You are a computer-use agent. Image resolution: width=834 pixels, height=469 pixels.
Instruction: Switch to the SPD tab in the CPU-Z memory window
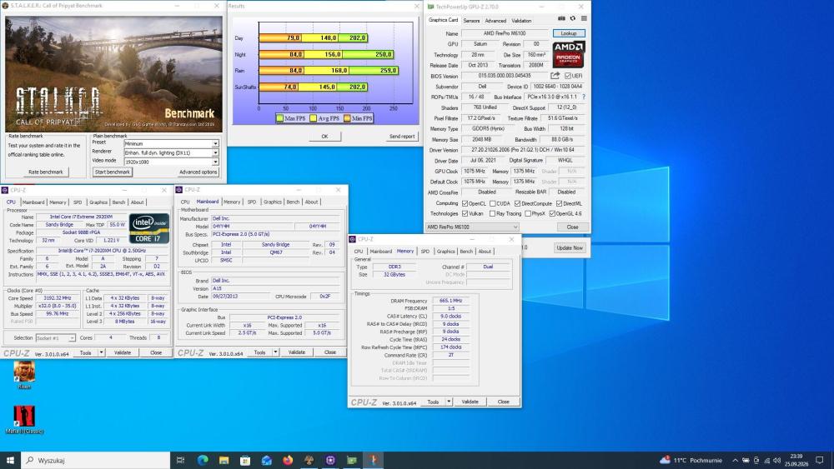click(x=425, y=252)
